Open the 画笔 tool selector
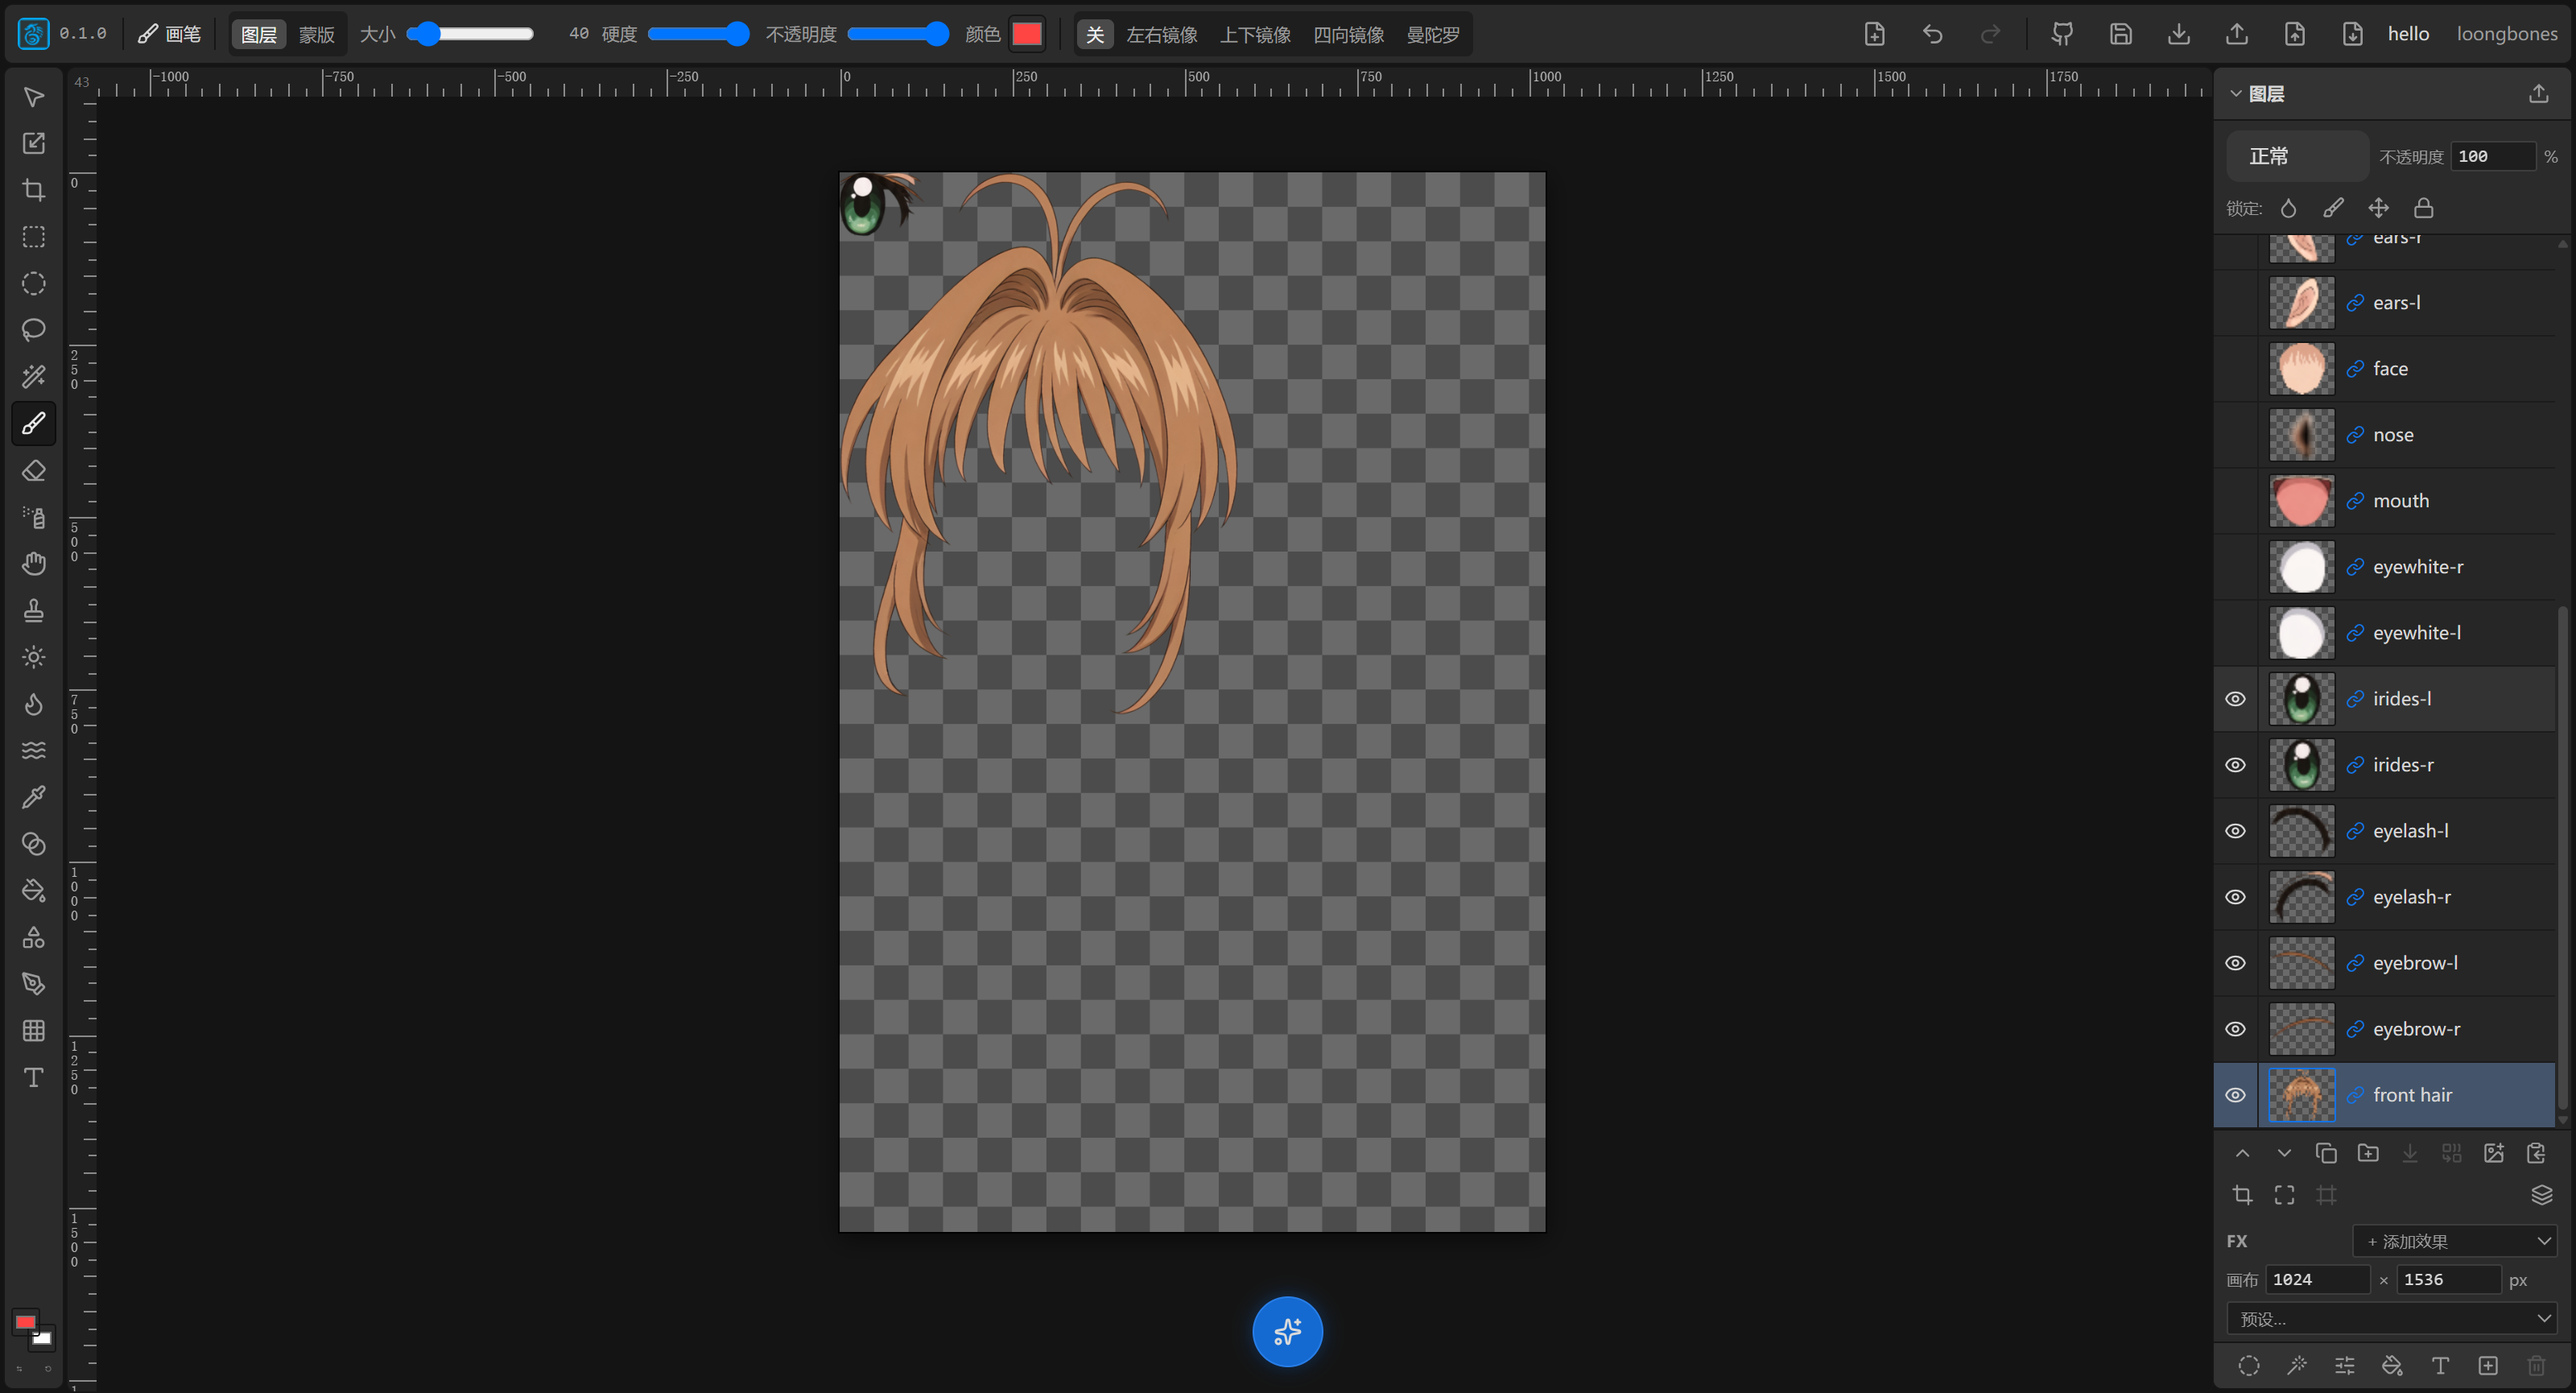This screenshot has width=2576, height=1393. (x=169, y=34)
